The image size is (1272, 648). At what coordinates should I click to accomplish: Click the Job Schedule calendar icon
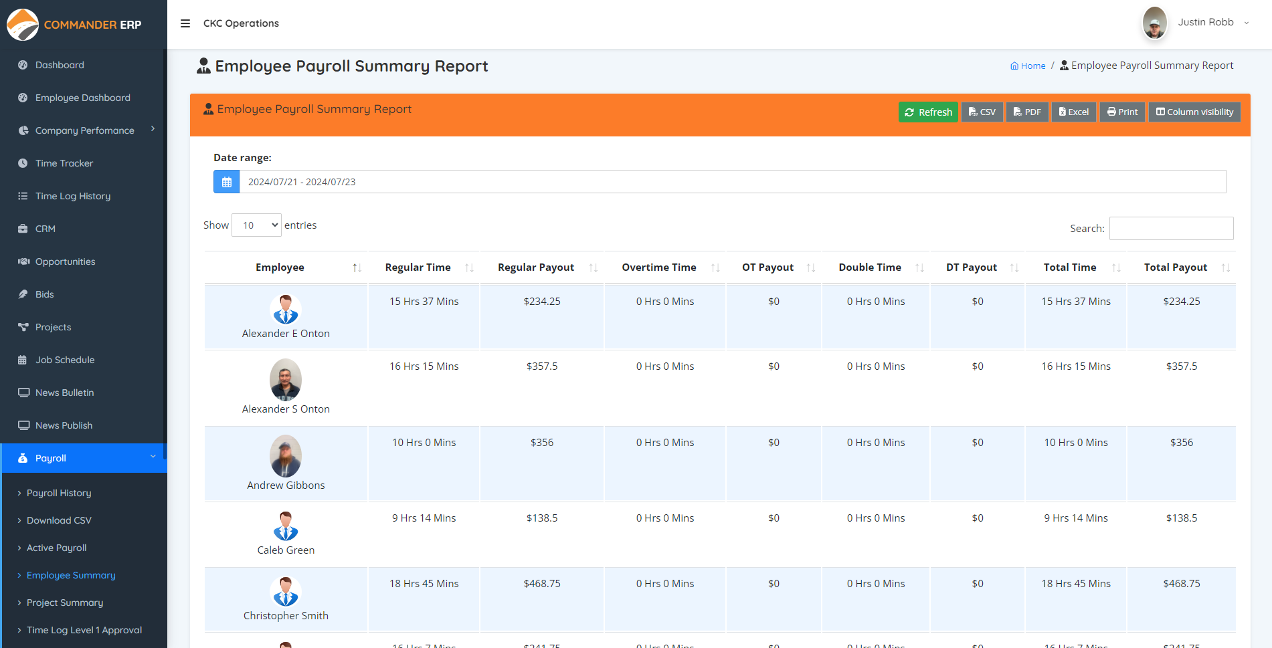(x=23, y=360)
